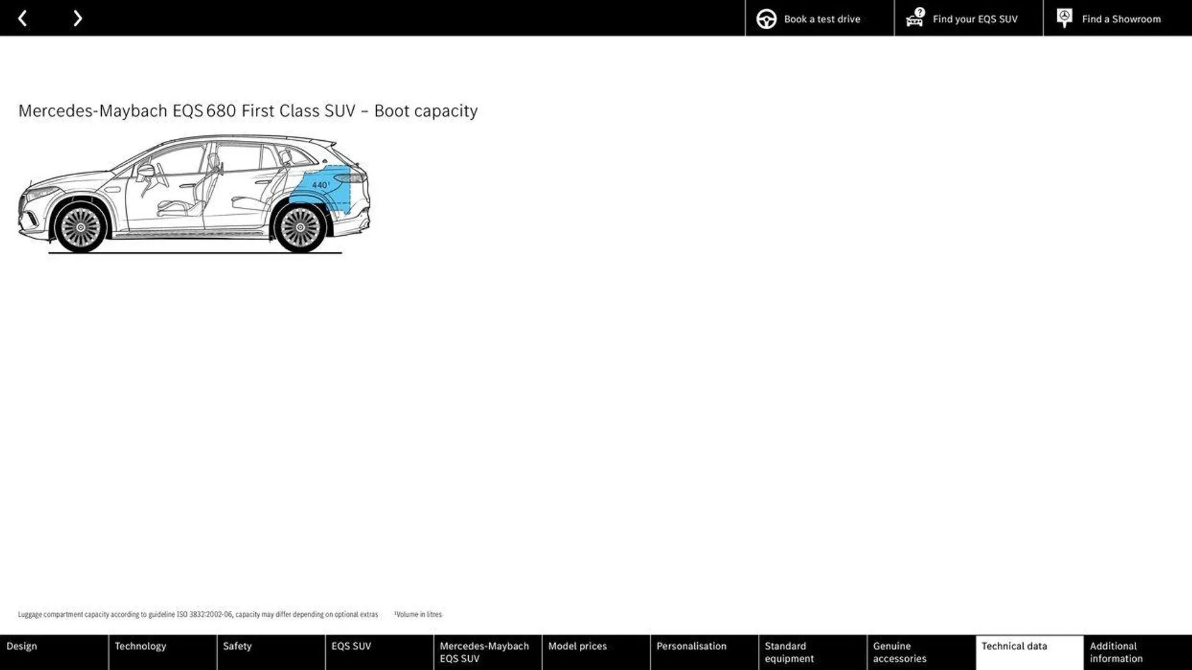This screenshot has width=1192, height=670.
Task: Click the showroom location pin icon
Action: tap(1063, 18)
